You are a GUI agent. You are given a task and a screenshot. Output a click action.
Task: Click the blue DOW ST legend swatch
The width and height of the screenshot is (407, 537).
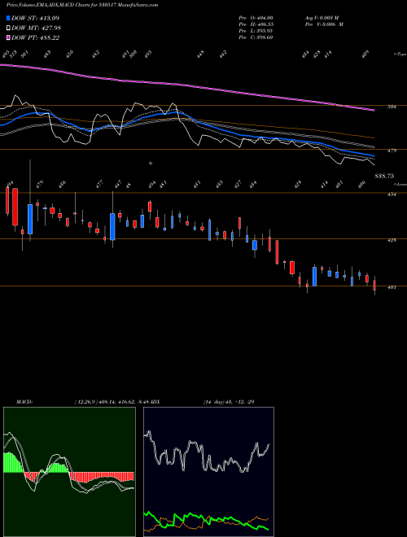pos(8,18)
